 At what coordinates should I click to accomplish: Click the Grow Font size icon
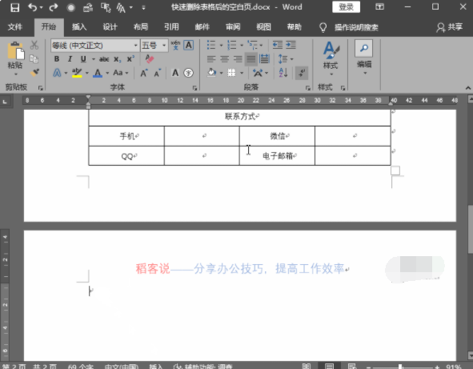144,73
